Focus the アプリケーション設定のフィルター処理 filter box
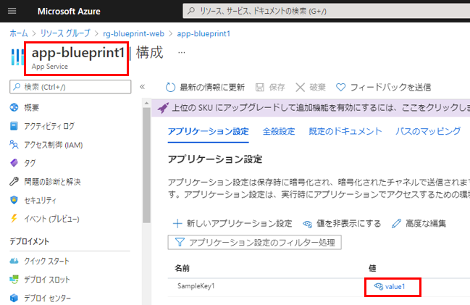Viewport: 470px width, 305px height. (254, 242)
